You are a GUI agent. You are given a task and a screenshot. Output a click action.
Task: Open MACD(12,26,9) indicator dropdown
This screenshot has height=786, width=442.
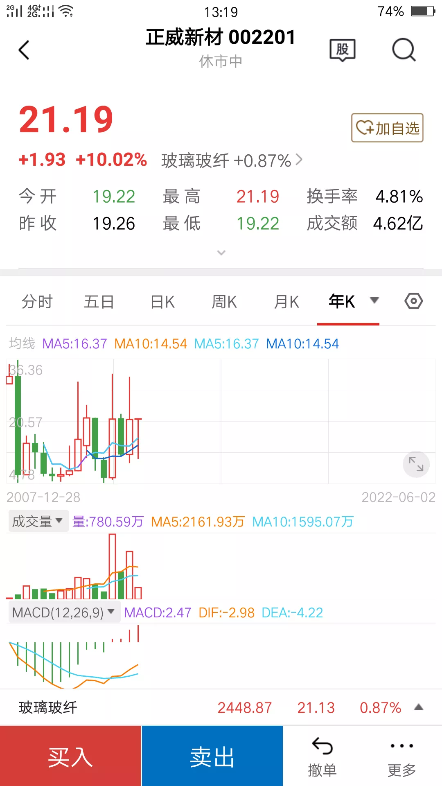(x=64, y=612)
